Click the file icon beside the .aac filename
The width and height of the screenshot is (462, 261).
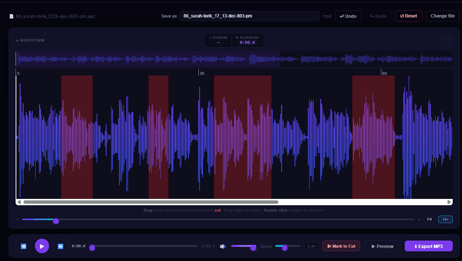pyautogui.click(x=12, y=16)
